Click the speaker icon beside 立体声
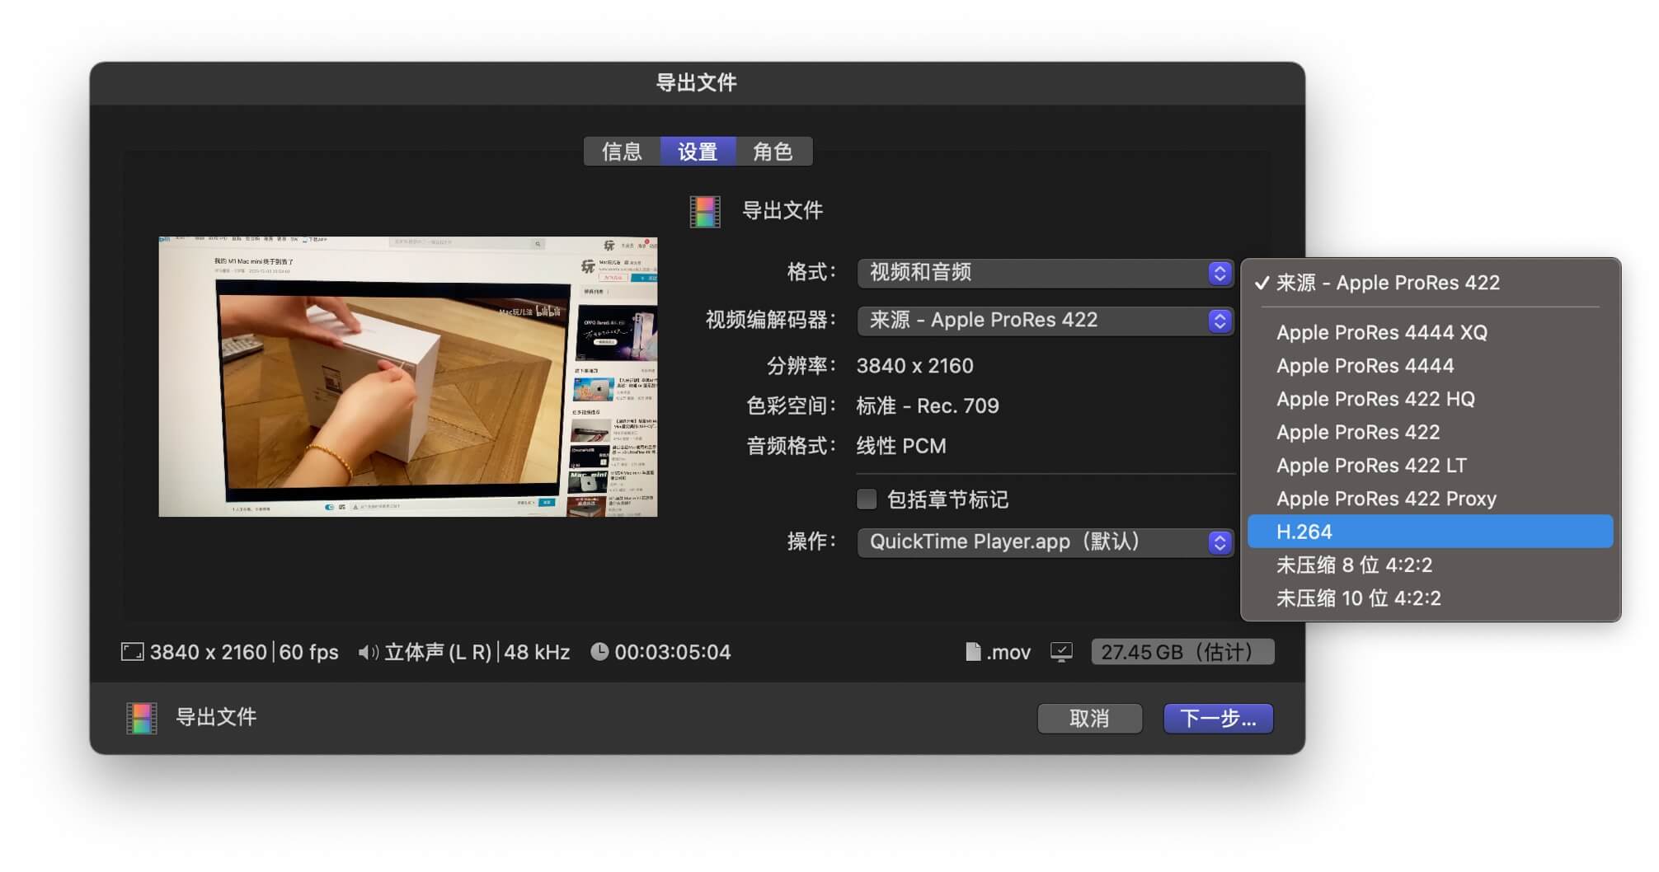 [368, 653]
